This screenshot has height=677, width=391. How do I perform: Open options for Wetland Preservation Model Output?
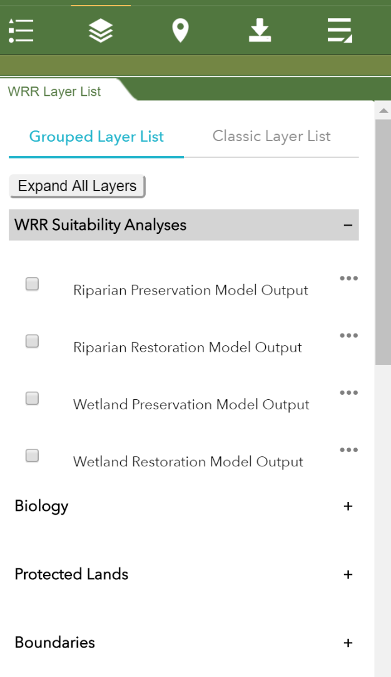pos(348,392)
